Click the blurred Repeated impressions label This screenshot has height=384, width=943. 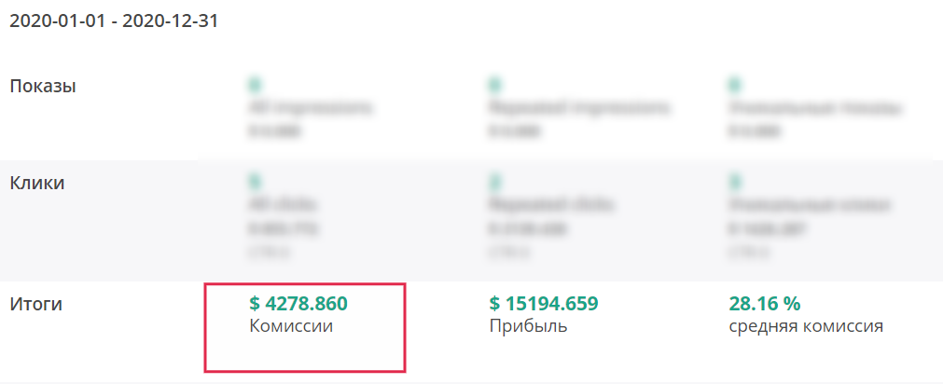[579, 108]
